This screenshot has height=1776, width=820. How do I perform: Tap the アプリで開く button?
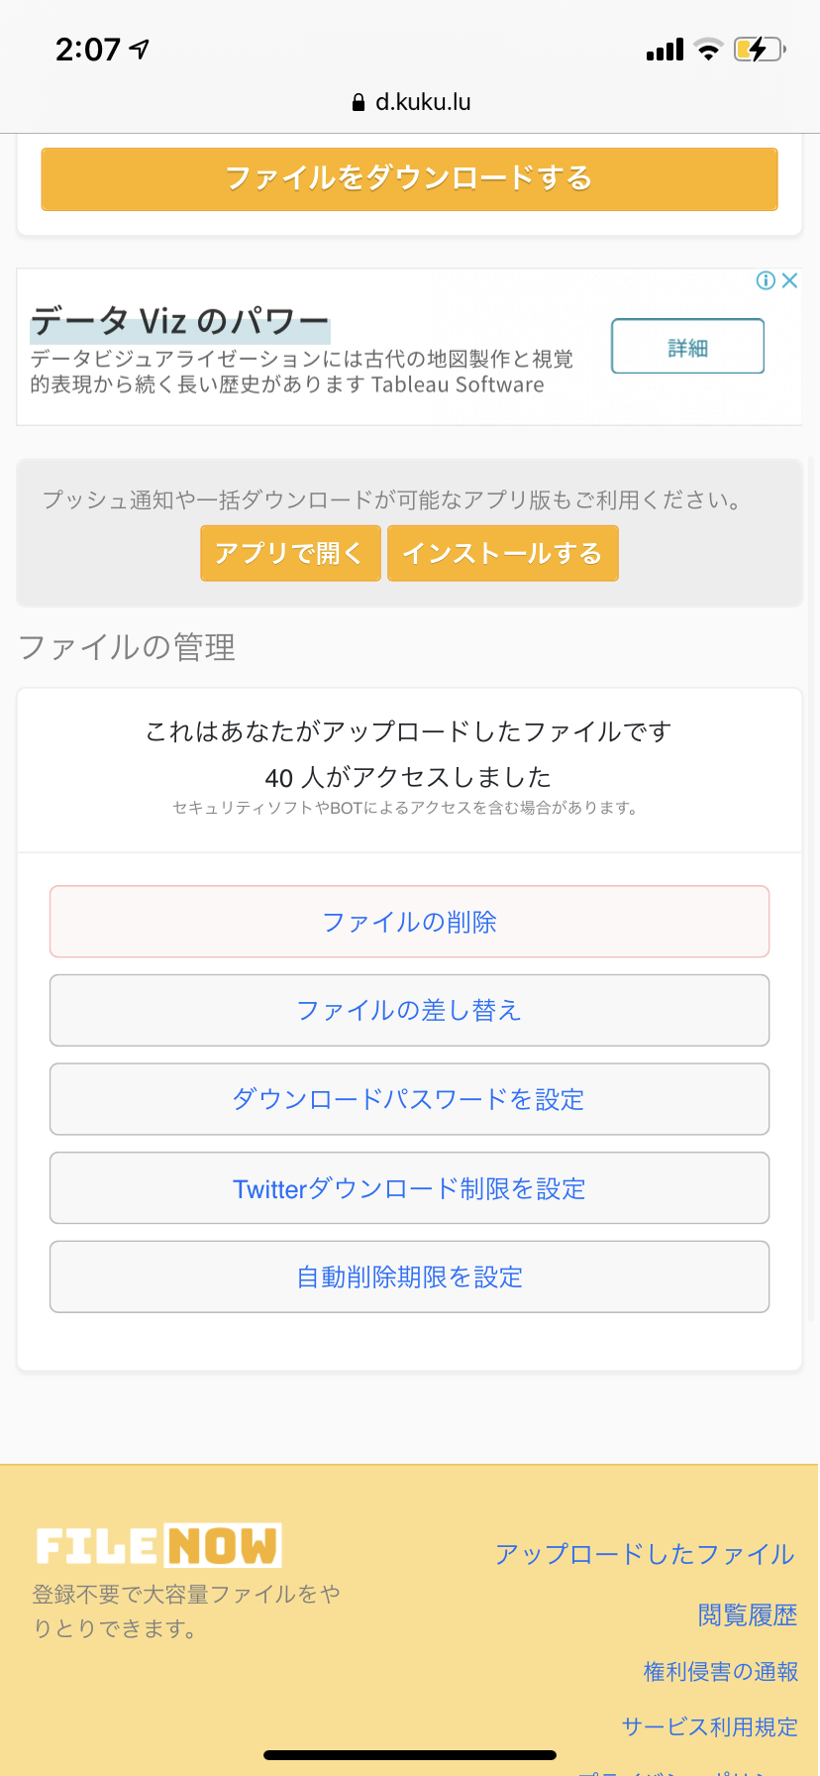tap(290, 553)
